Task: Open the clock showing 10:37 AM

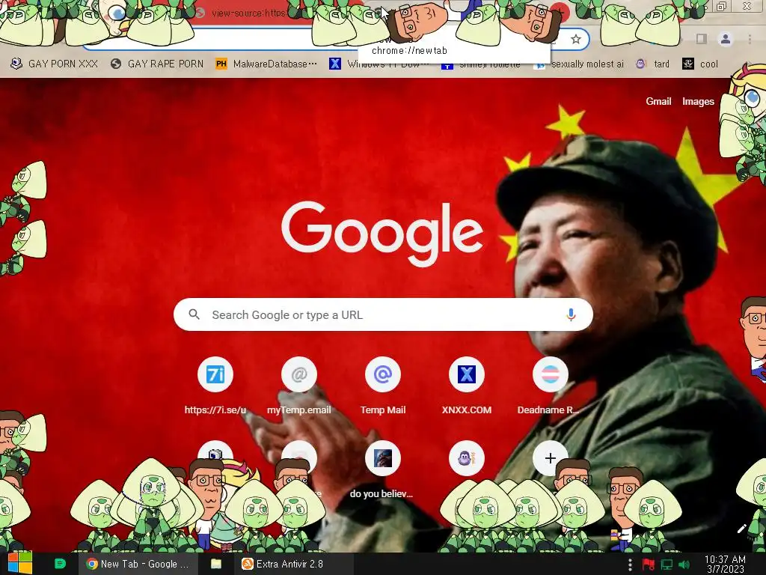Action: [725, 565]
